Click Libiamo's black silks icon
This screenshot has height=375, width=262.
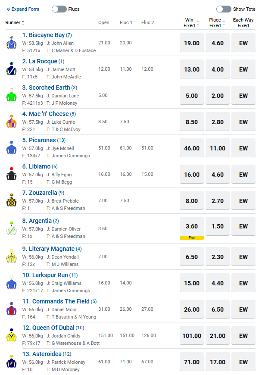(11, 174)
